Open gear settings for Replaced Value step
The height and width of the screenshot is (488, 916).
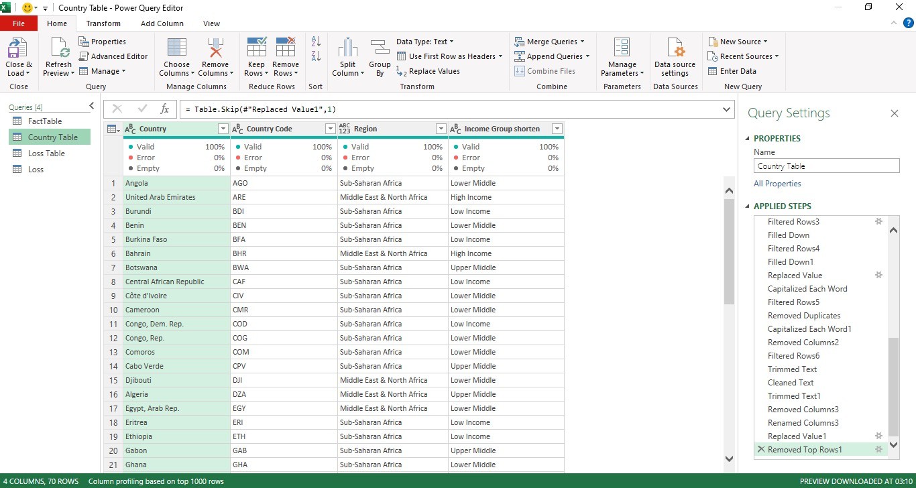tap(878, 275)
